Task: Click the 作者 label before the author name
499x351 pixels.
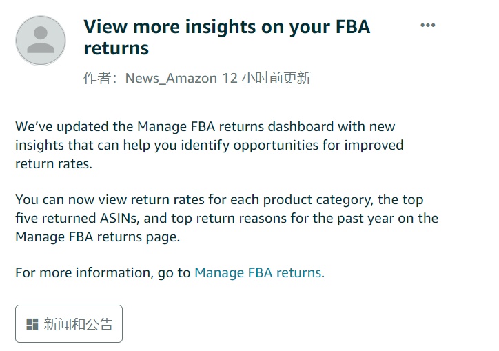Action: [97, 78]
